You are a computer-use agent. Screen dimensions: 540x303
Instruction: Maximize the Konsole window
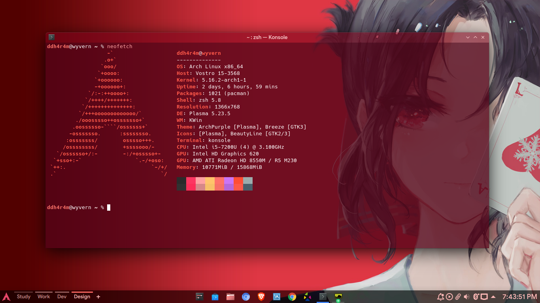(475, 37)
